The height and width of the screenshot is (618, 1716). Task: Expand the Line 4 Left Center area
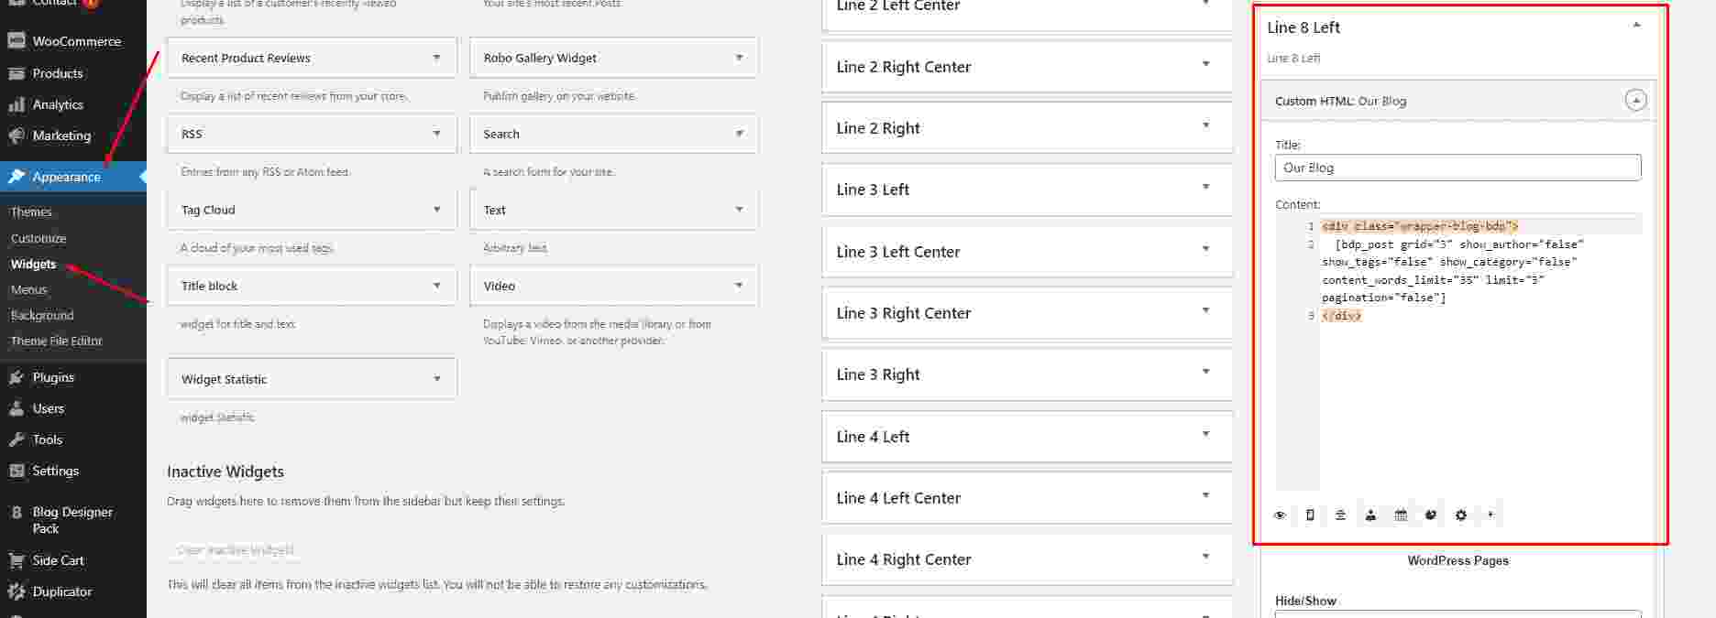point(1205,496)
